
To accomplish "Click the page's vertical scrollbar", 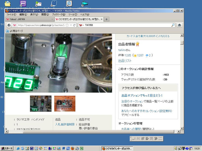I will click(x=182, y=84).
